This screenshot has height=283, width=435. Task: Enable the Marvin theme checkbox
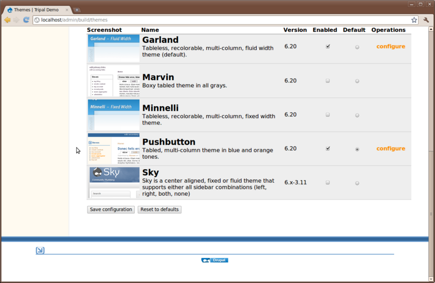pos(328,81)
